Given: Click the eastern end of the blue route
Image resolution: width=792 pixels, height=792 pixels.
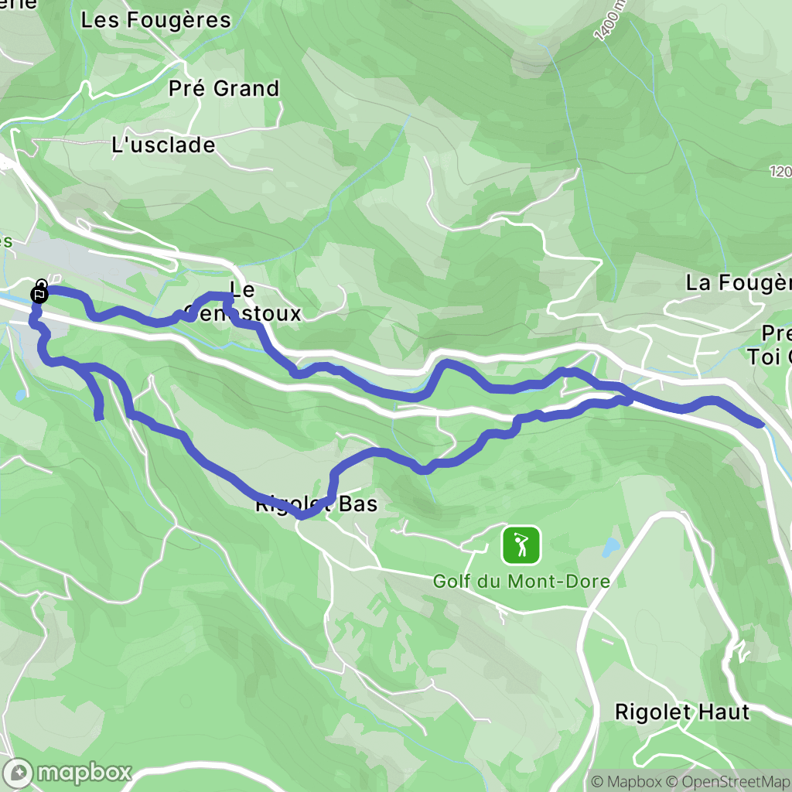Looking at the screenshot, I should tap(760, 424).
